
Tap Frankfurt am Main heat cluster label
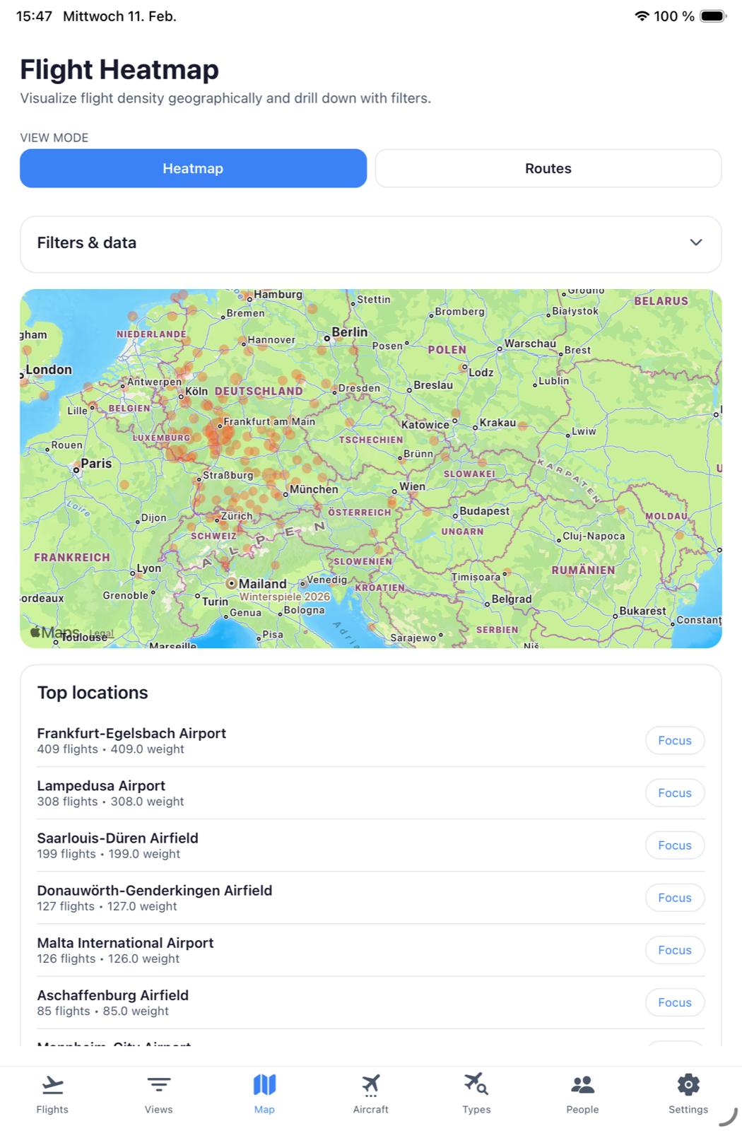(269, 421)
